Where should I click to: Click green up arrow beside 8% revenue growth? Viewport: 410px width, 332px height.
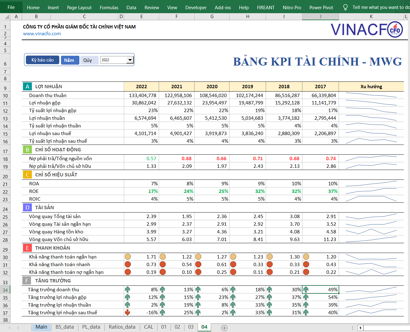coord(127,289)
